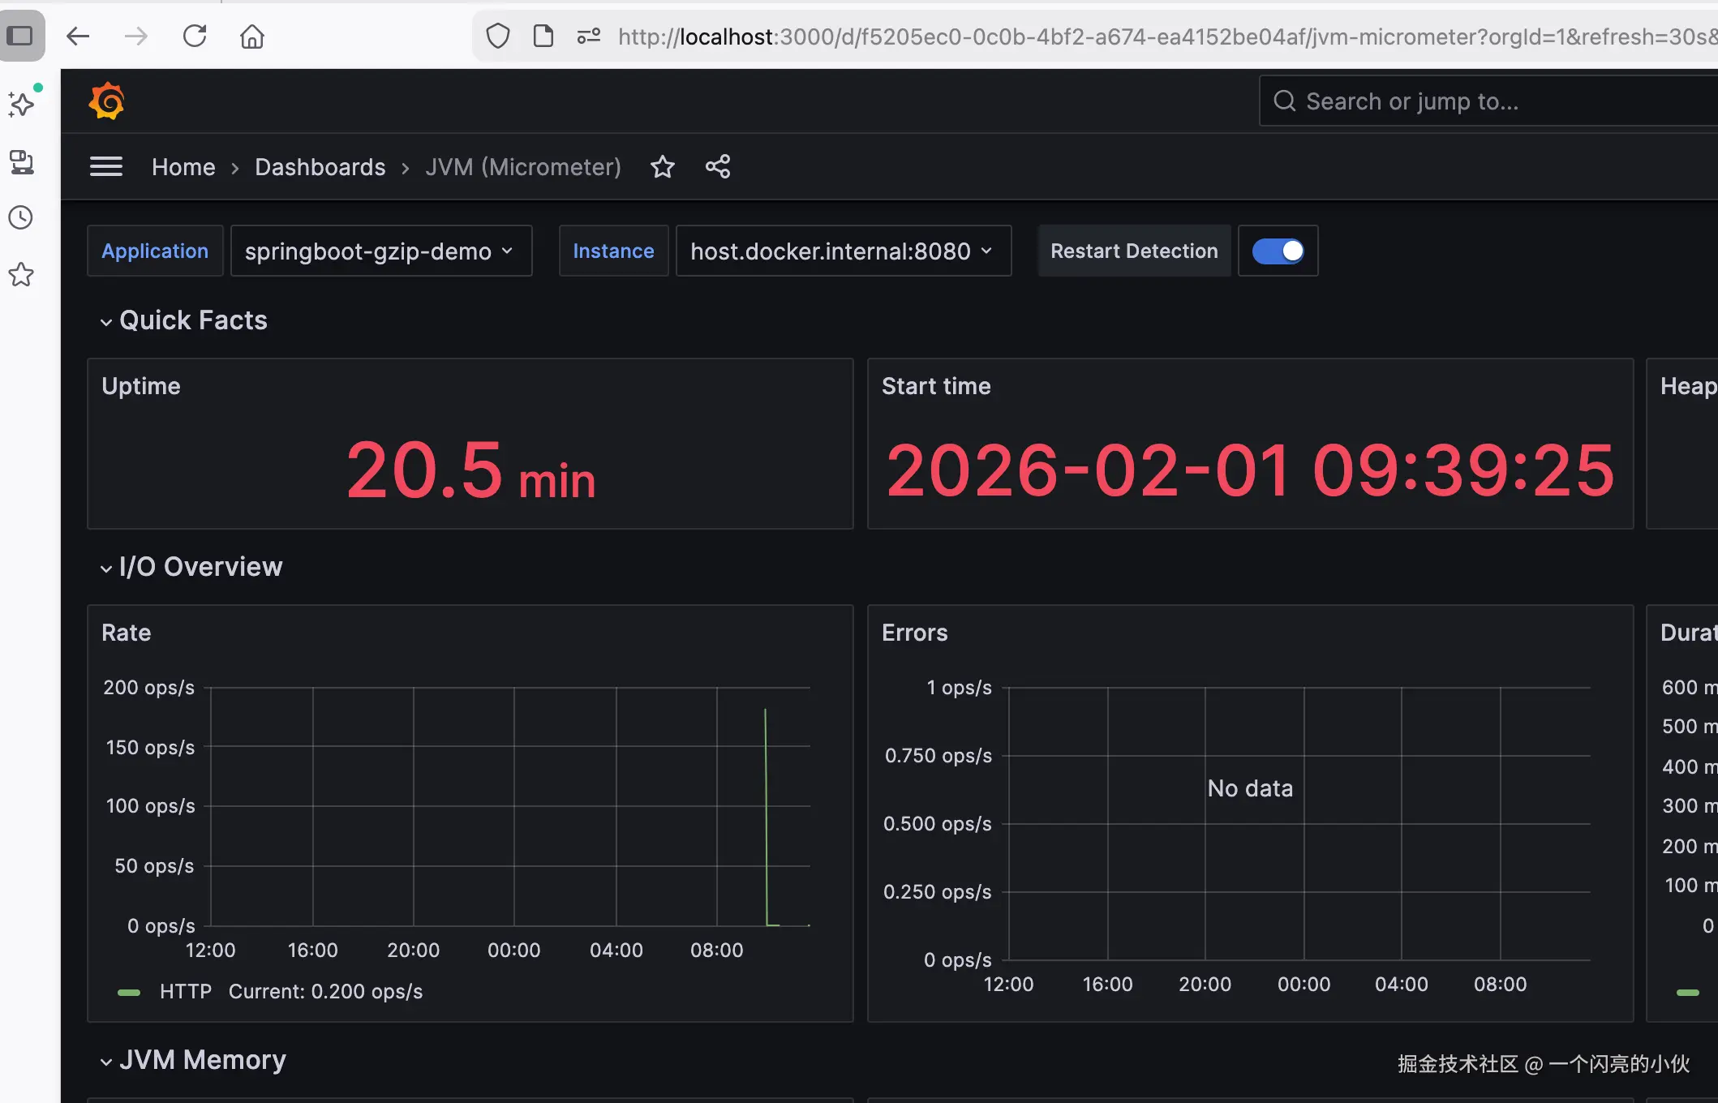Open the Dashboards breadcrumb

point(320,167)
